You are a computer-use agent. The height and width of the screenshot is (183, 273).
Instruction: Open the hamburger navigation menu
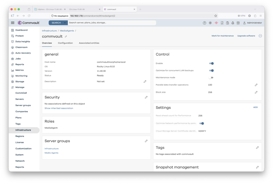(x=13, y=23)
